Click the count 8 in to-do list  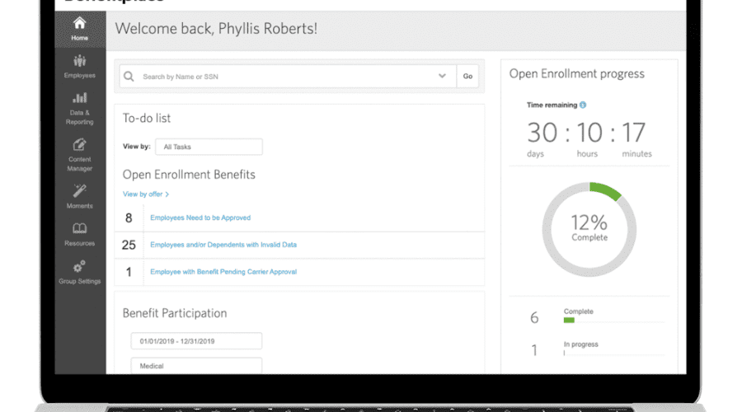point(129,218)
